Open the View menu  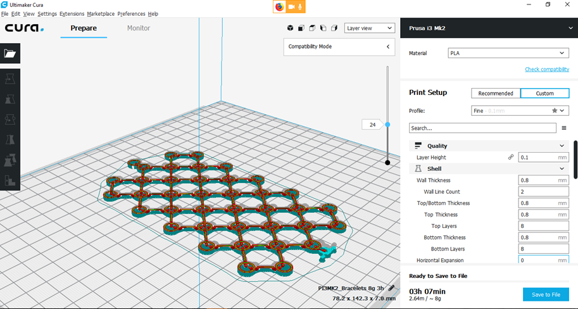[x=28, y=14]
